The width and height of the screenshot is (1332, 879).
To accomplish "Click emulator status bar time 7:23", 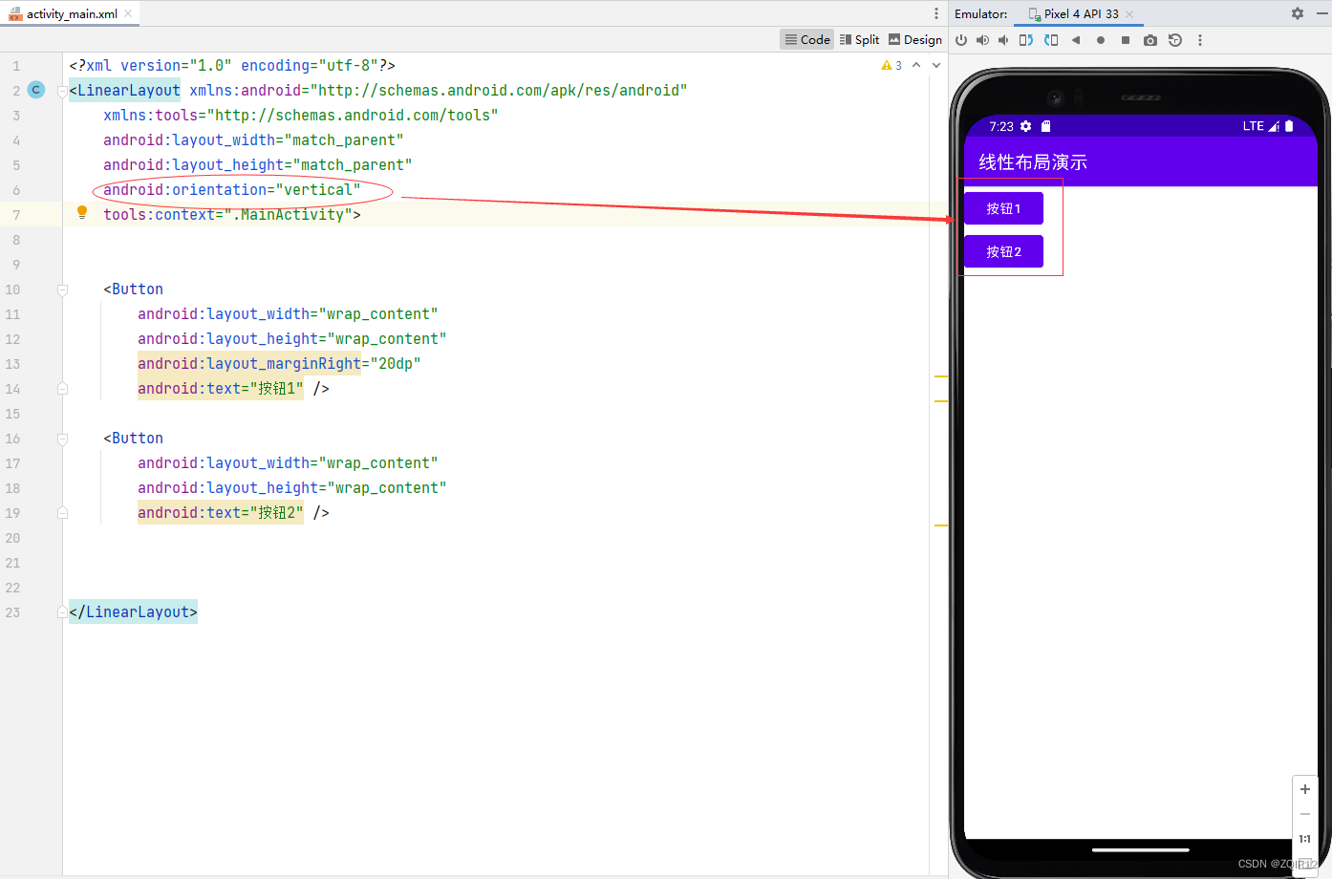I will 1001,126.
